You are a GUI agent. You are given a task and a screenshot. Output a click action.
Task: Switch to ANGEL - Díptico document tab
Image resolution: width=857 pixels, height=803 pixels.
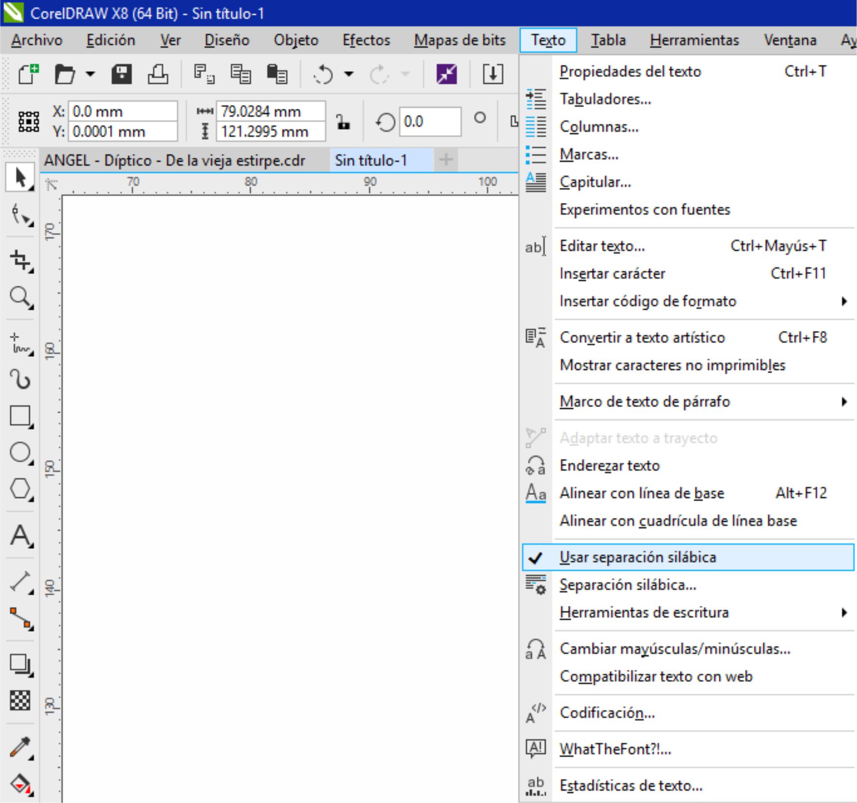(175, 160)
